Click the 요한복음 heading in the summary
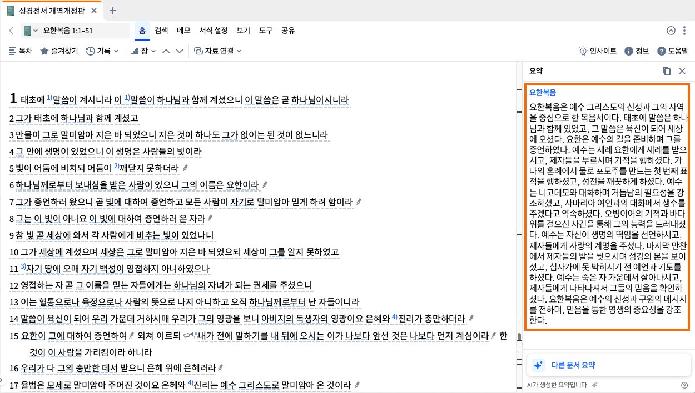Viewport: 695px width, 393px height. [x=543, y=92]
